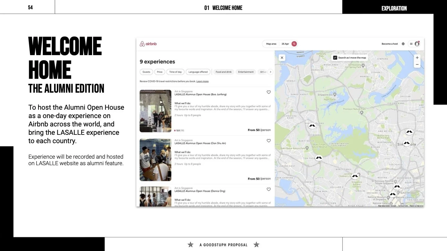
Task: Open the hamburger menu next to avatar
Action: pyautogui.click(x=411, y=44)
